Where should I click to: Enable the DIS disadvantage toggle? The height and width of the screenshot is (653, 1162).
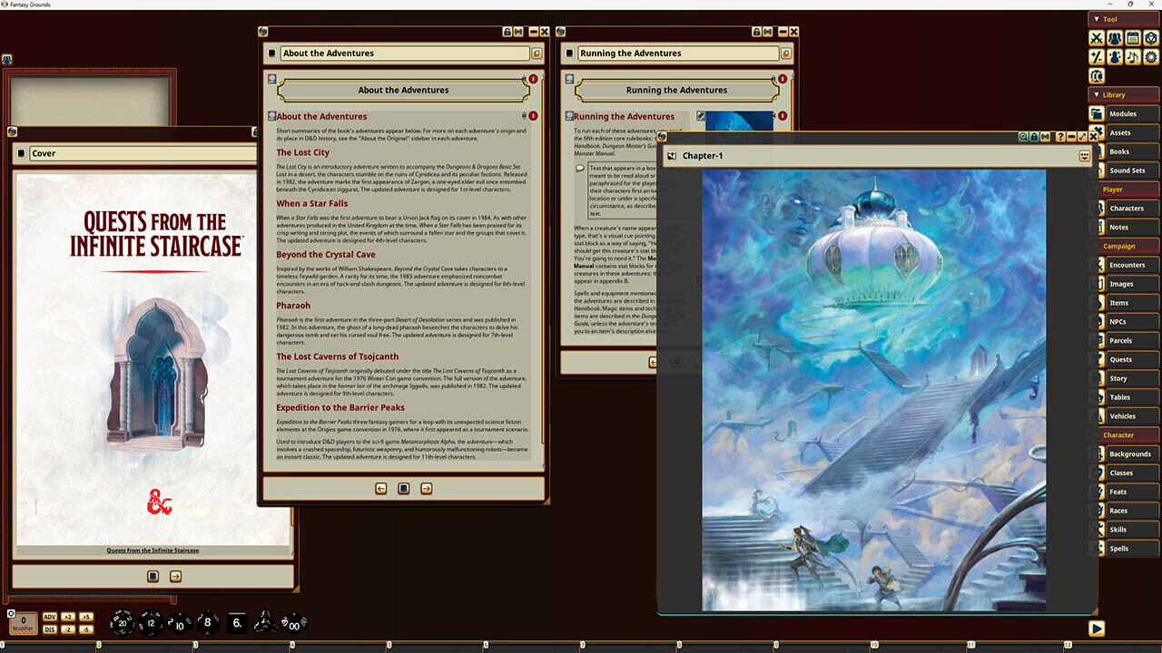[50, 629]
